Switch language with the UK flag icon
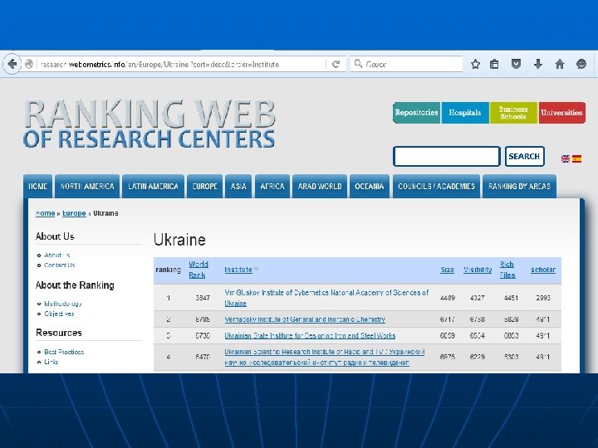 click(566, 158)
